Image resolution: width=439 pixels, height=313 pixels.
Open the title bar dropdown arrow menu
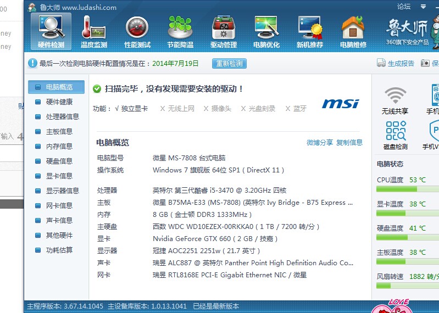click(423, 7)
